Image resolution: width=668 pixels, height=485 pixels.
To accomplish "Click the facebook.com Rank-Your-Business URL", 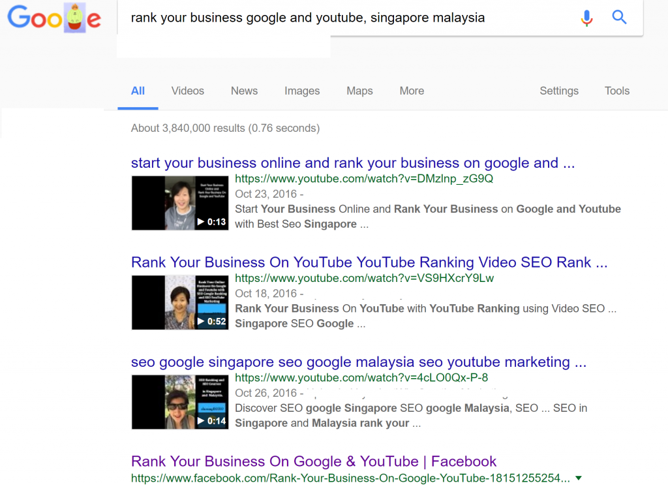I will 350,478.
